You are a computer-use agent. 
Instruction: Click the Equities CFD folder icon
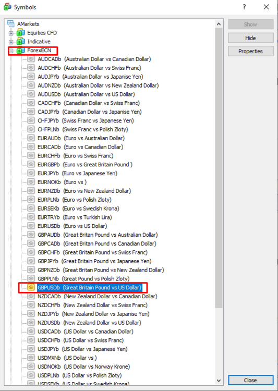click(x=21, y=33)
